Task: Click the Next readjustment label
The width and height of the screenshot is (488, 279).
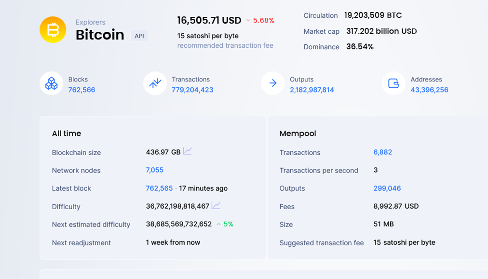Action: (x=81, y=243)
